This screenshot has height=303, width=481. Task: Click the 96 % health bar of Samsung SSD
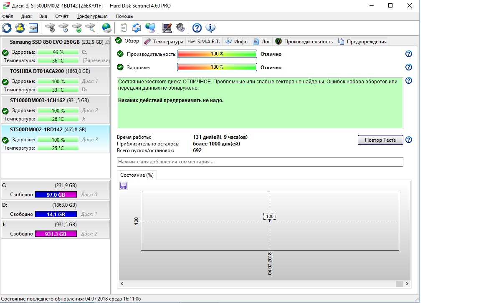coord(58,53)
